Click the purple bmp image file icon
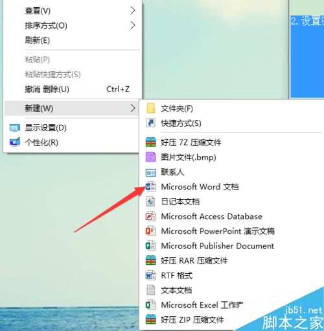The width and height of the screenshot is (324, 331). (x=151, y=157)
